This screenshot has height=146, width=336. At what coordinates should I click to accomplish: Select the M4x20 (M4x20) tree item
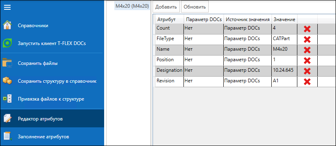tap(132, 6)
